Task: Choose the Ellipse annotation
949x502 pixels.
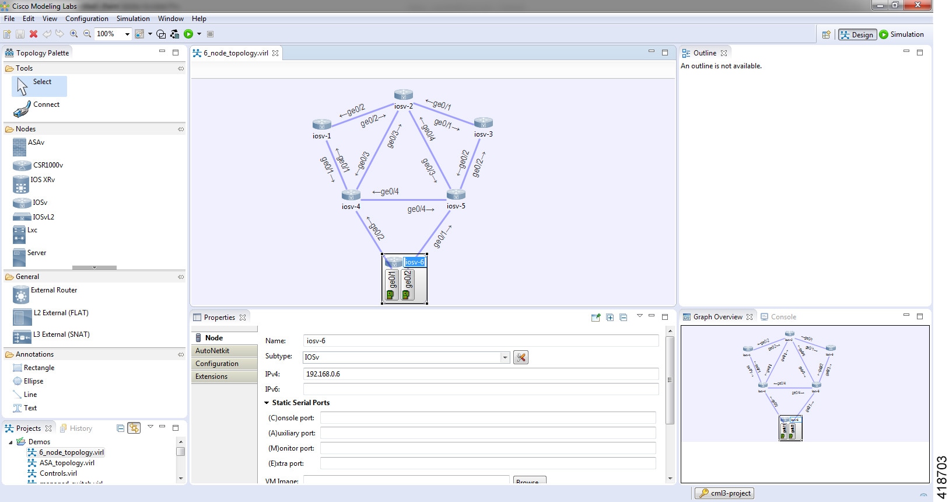Action: [28, 381]
